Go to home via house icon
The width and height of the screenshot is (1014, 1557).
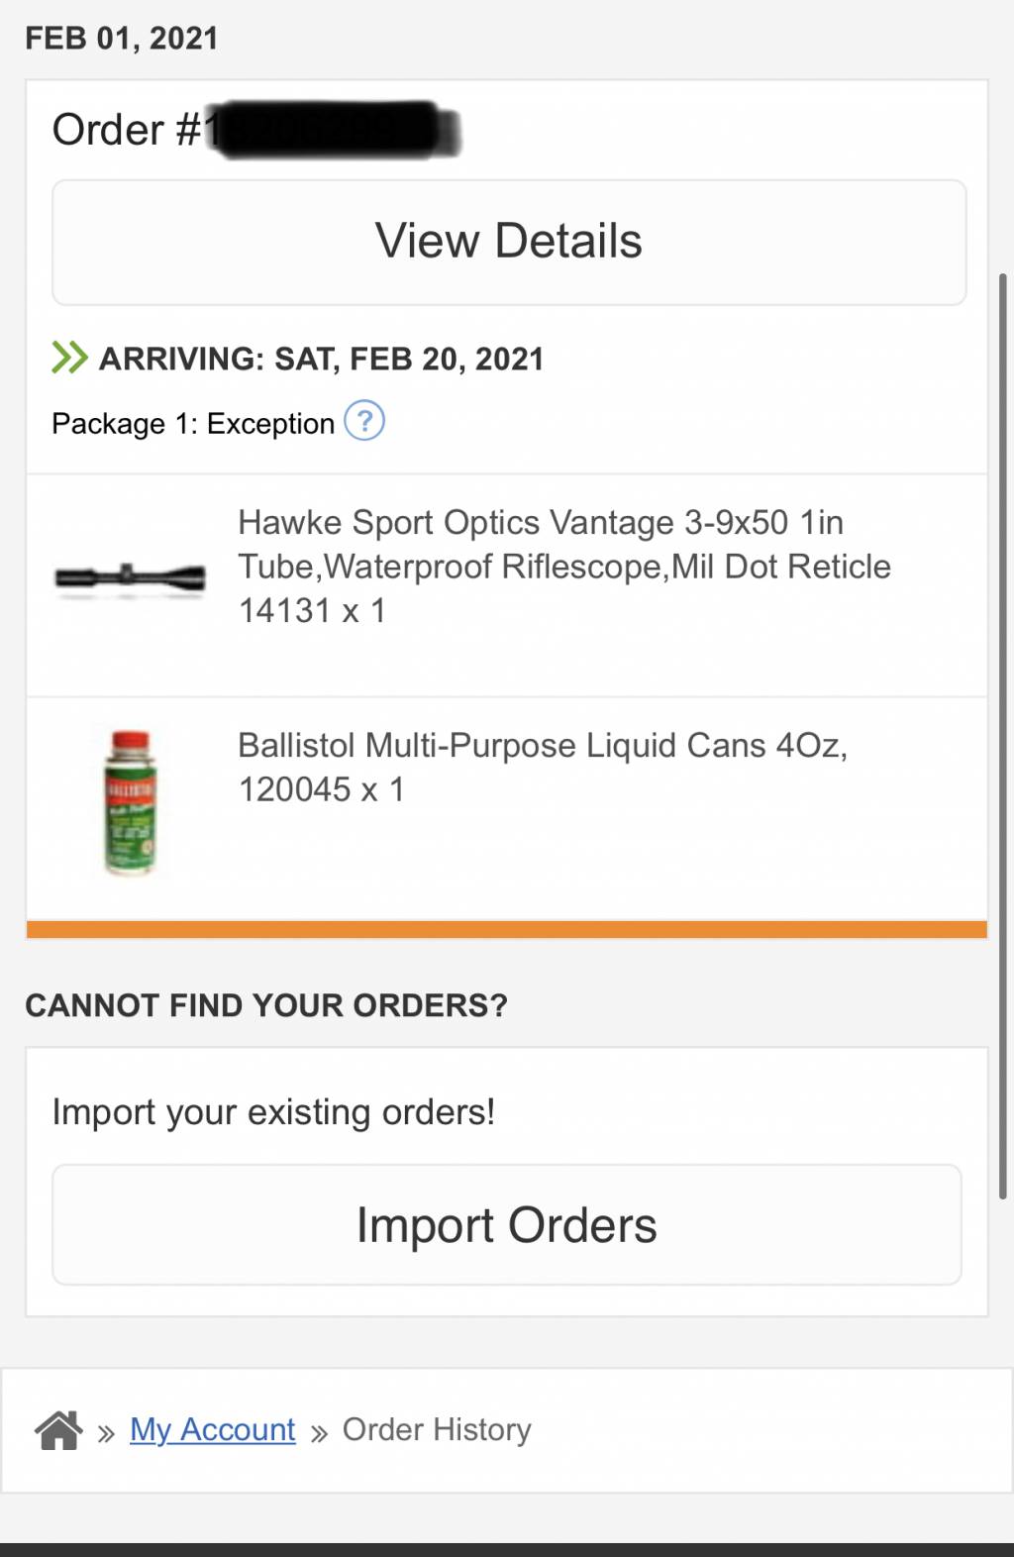click(x=59, y=1430)
